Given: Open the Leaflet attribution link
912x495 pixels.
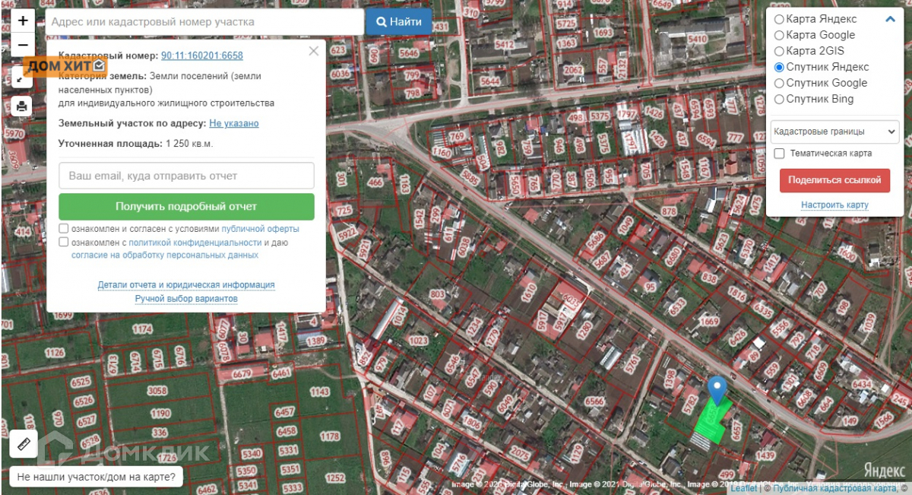Looking at the screenshot, I should (x=744, y=489).
